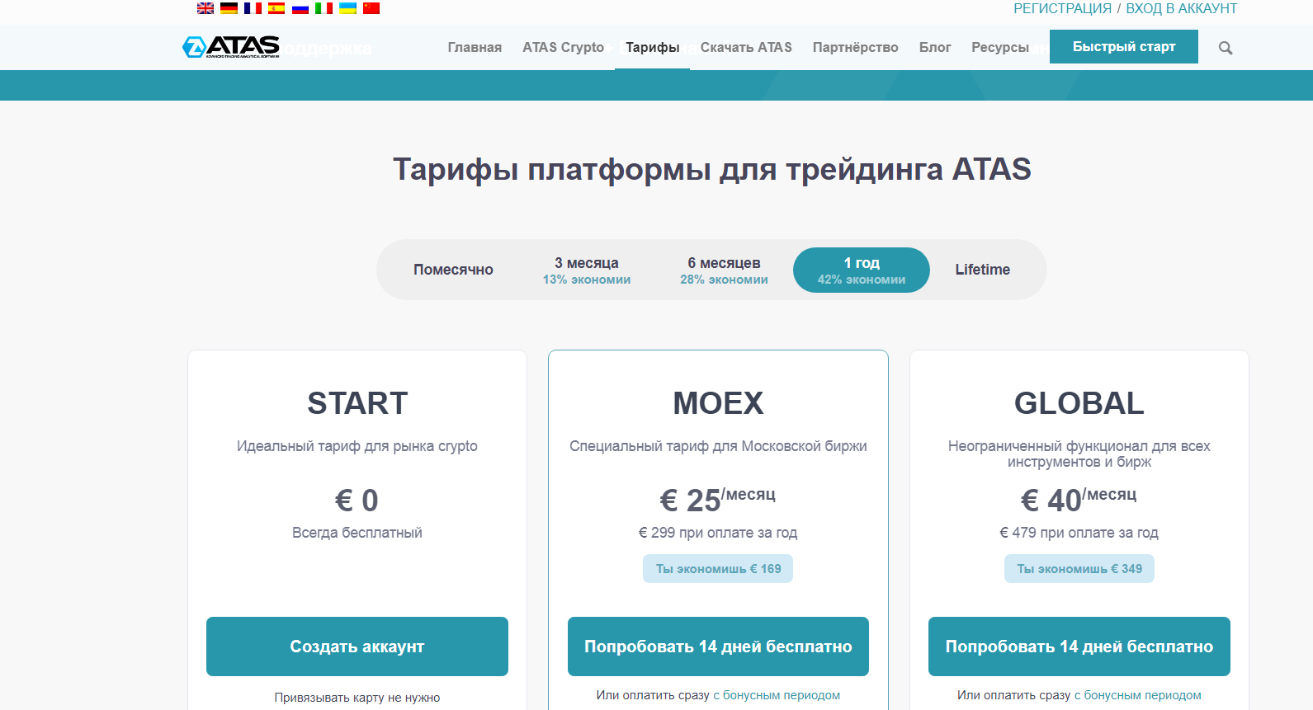
Task: Open the Скачать ATAS menu item
Action: 746,47
